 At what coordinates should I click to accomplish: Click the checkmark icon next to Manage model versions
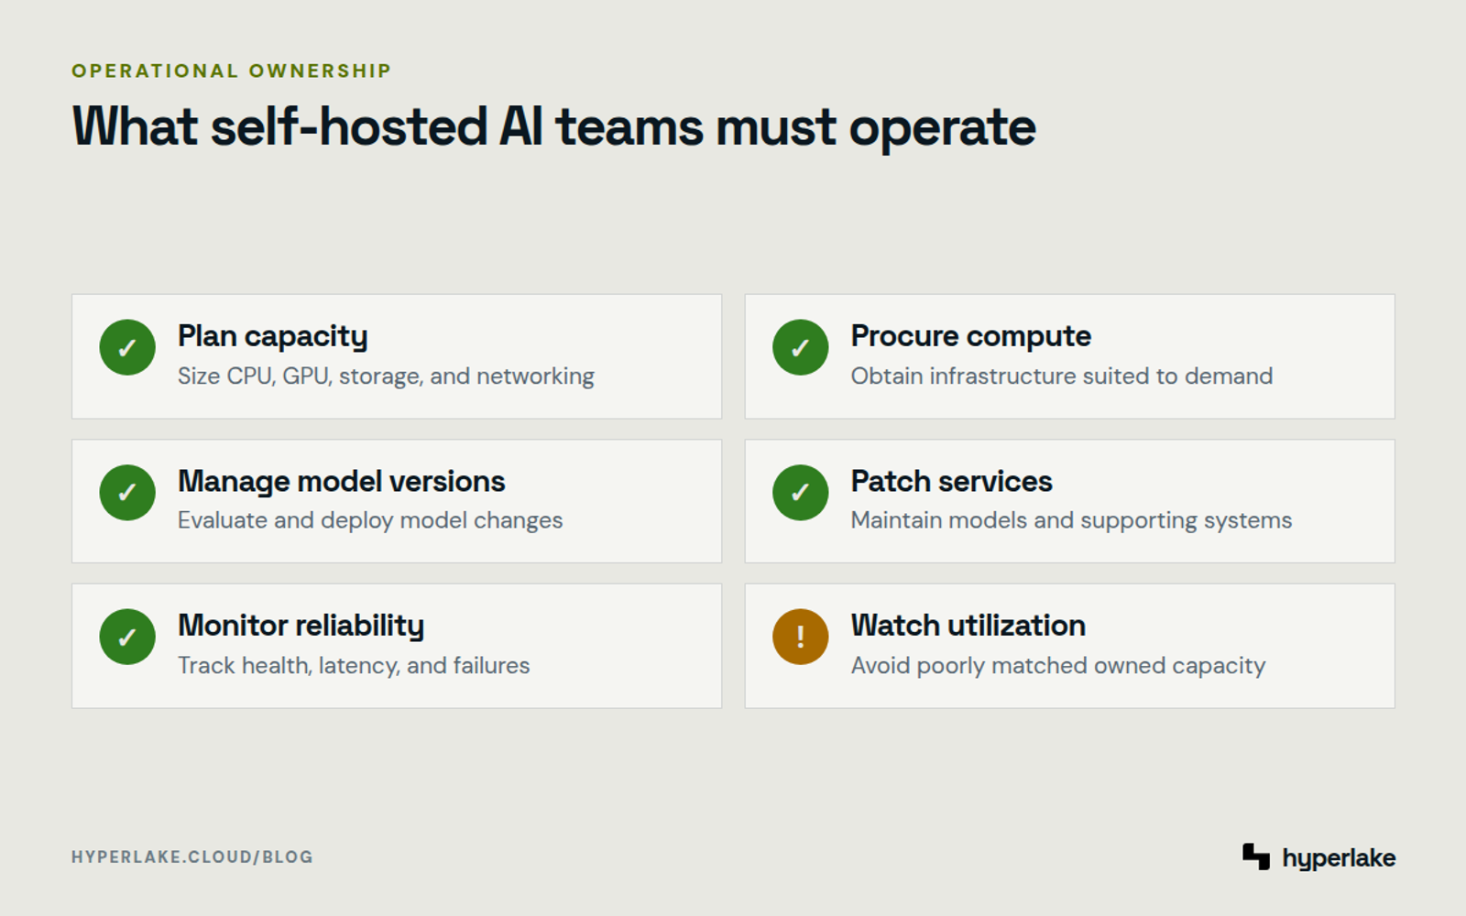(127, 492)
